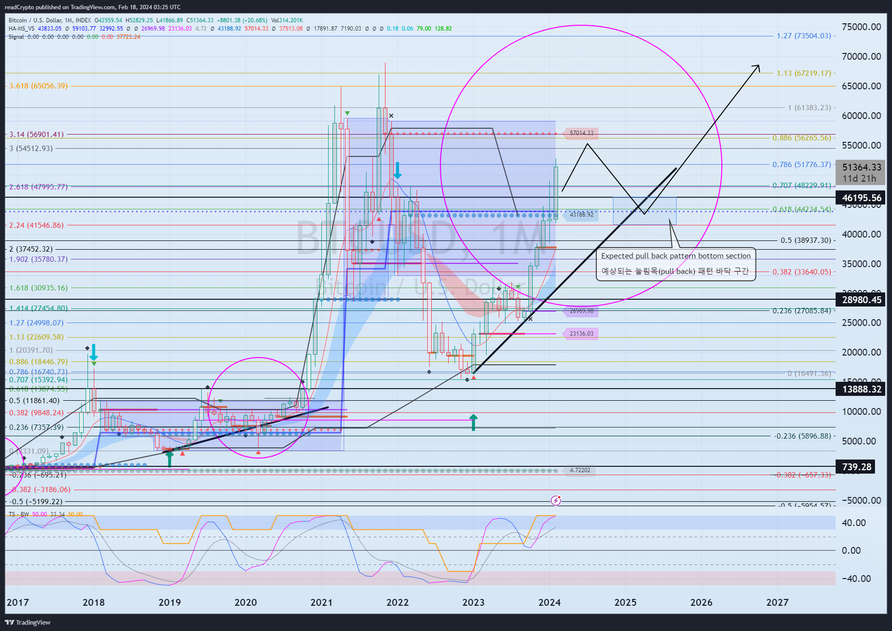Click the green up arrow at 2019
Screen dimensions: 892x631
click(169, 458)
